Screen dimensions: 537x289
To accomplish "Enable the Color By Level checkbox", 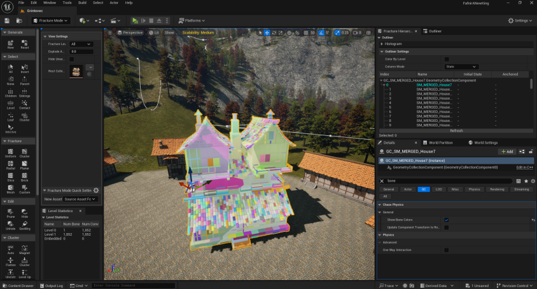I will click(447, 59).
